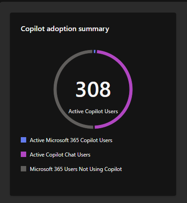This screenshot has height=203, width=187.
Task: Click the Active Copilot Users caption
Action: pos(93,111)
